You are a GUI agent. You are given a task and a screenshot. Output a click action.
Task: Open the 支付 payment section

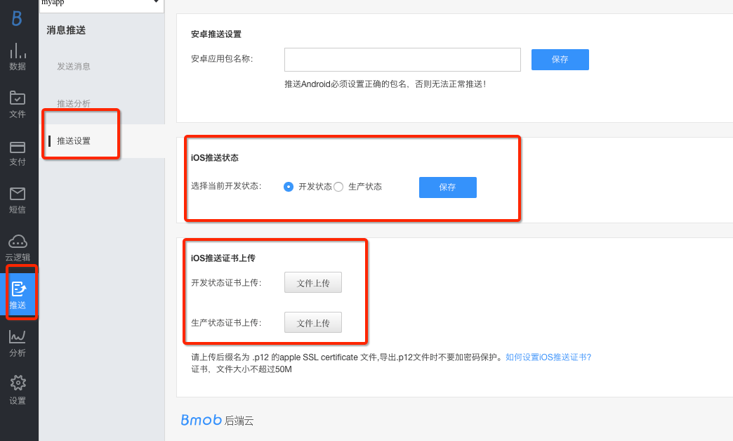click(18, 152)
